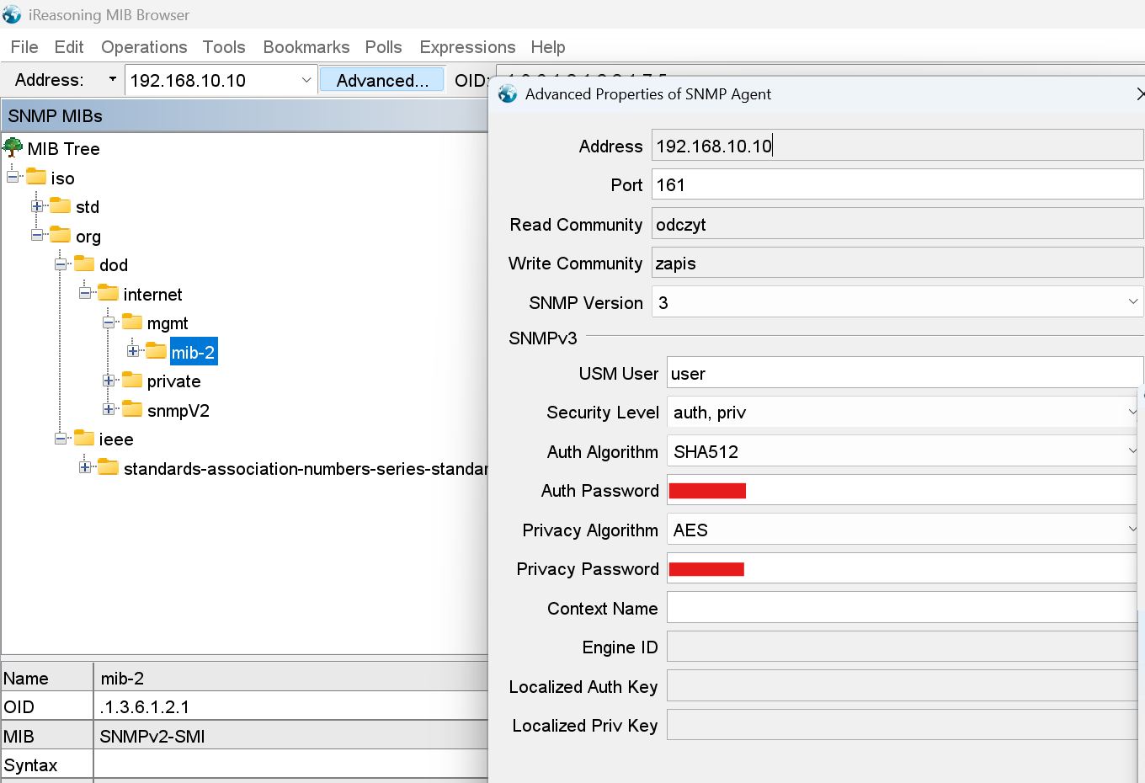This screenshot has height=783, width=1145.
Task: Click the standards-association folder icon
Action: tap(108, 467)
